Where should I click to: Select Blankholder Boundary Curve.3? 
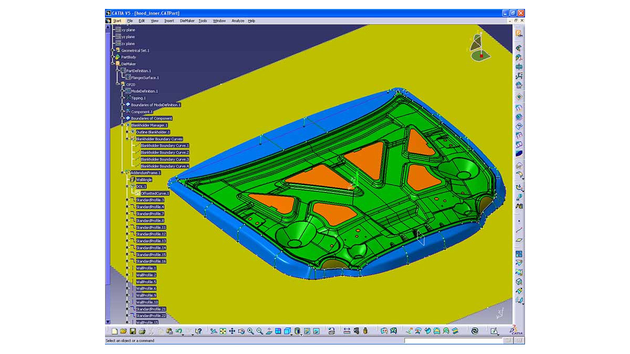click(165, 159)
